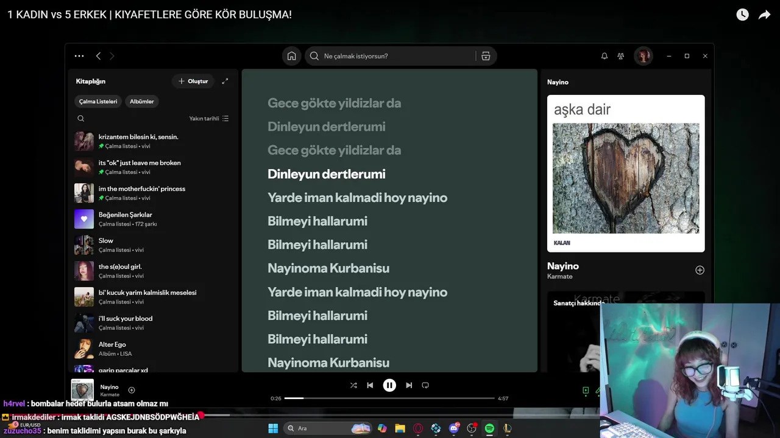Image resolution: width=780 pixels, height=438 pixels.
Task: Expand library to full view
Action: coord(225,81)
